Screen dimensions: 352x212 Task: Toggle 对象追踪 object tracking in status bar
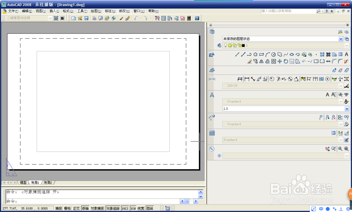click(113, 208)
